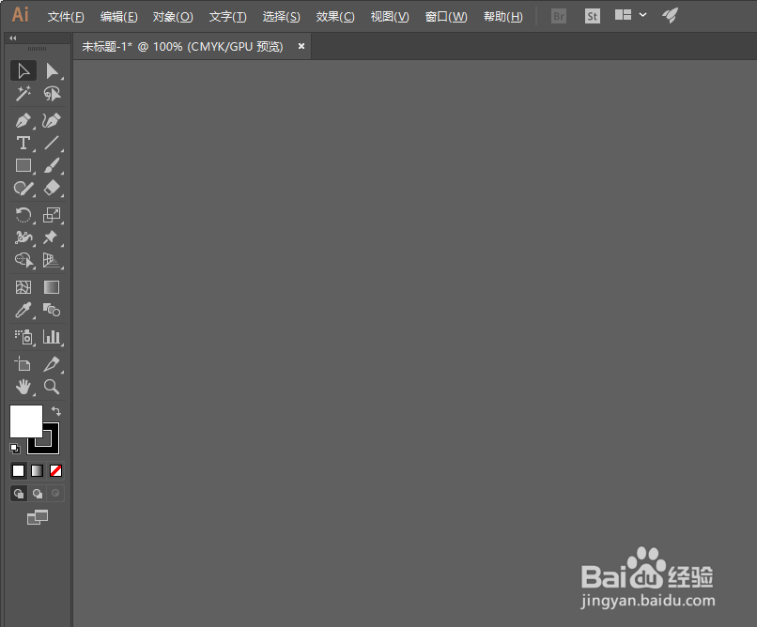Select the Paintbrush tool
Viewport: 757px width, 627px height.
click(52, 165)
